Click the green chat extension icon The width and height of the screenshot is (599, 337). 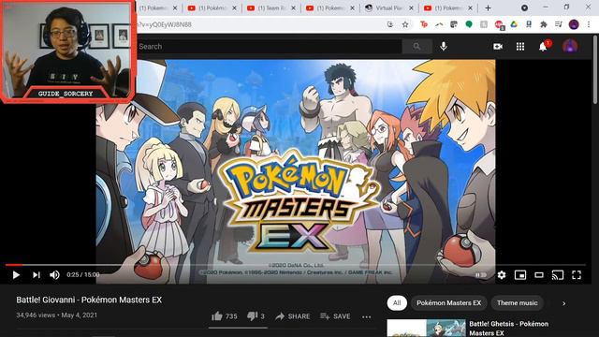[469, 24]
